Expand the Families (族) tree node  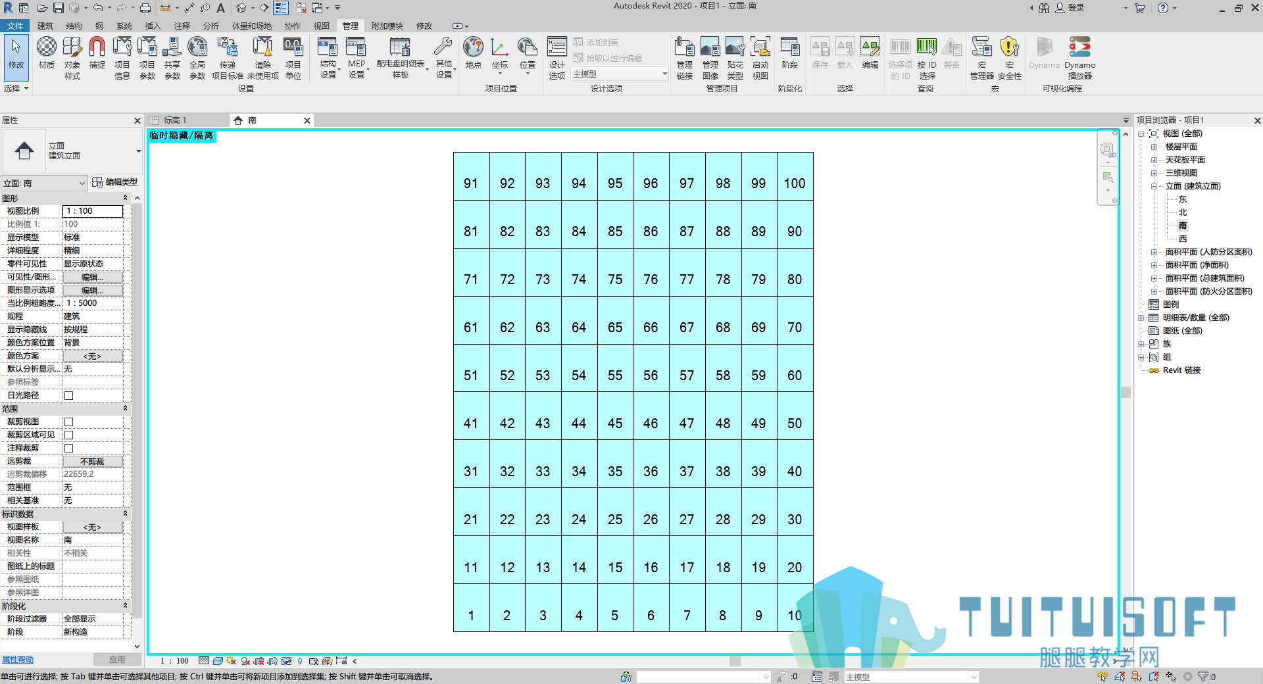(1141, 344)
